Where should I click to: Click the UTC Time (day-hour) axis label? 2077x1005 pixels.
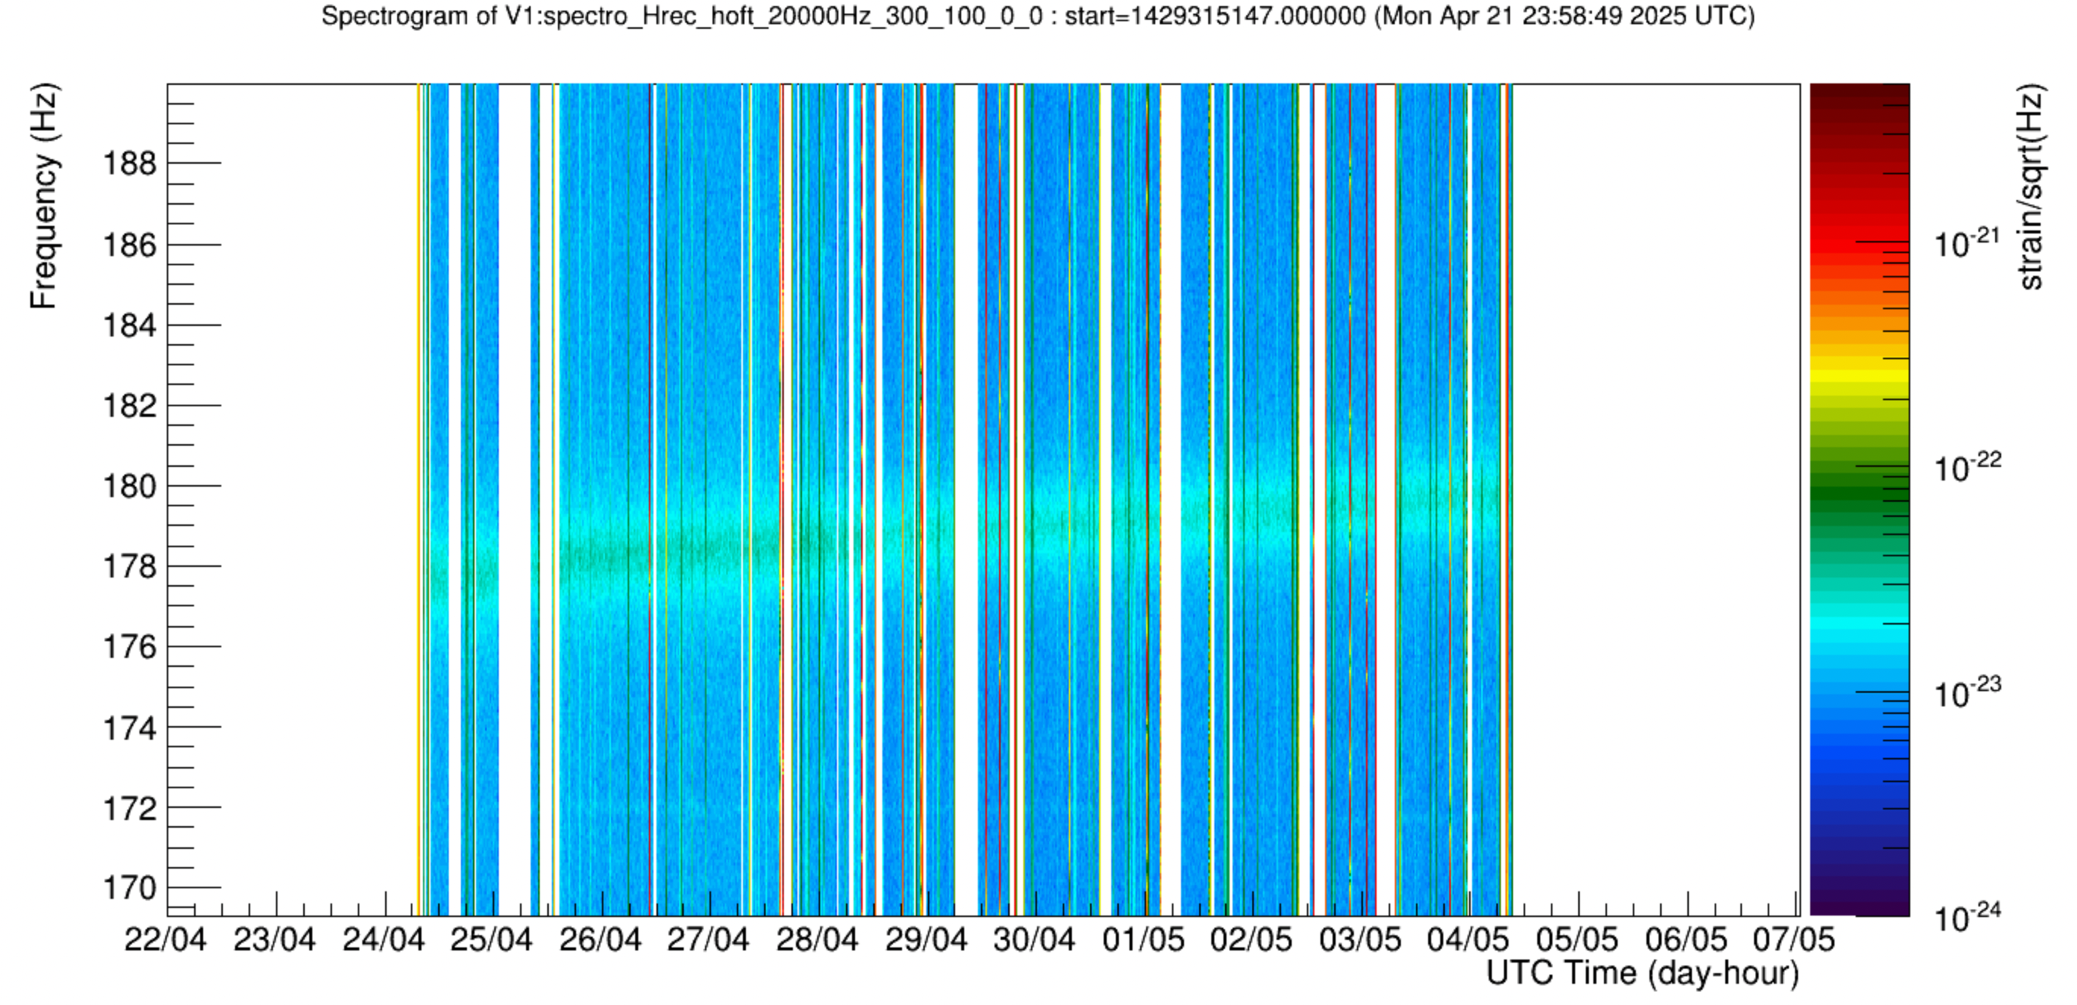1643,974
